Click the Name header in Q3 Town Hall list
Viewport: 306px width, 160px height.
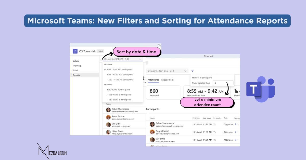tap(108, 104)
